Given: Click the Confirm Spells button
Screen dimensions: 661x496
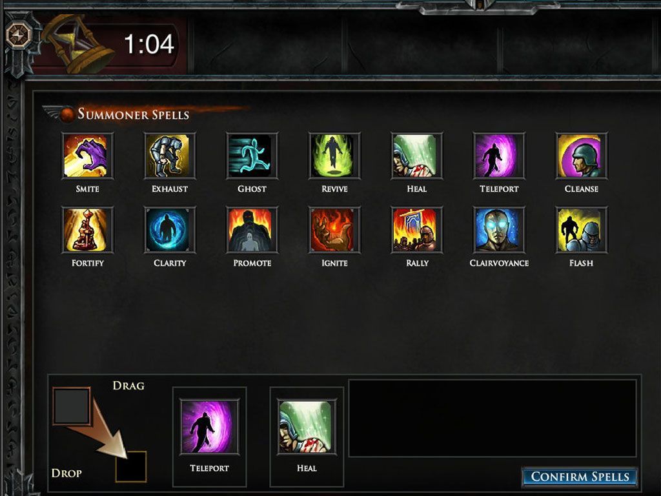Looking at the screenshot, I should (x=580, y=477).
